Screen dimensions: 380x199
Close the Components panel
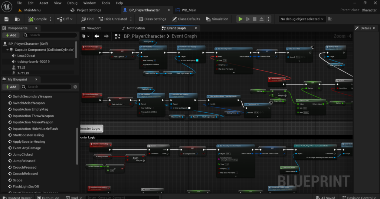[36, 28]
